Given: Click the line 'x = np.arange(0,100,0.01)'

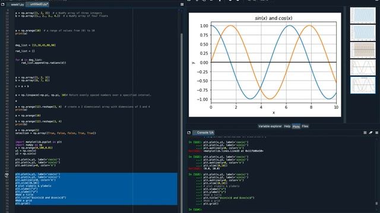Looking at the screenshot, I should (x=34, y=148).
